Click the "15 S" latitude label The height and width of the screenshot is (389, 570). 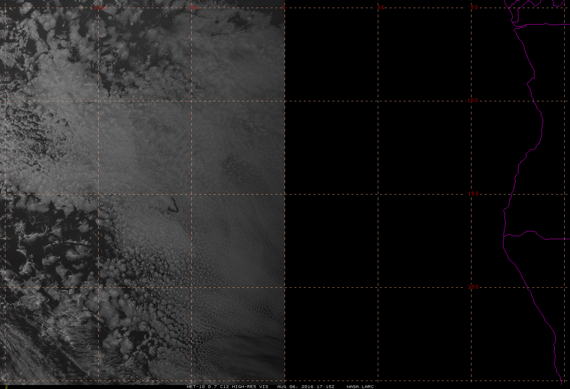pyautogui.click(x=473, y=193)
